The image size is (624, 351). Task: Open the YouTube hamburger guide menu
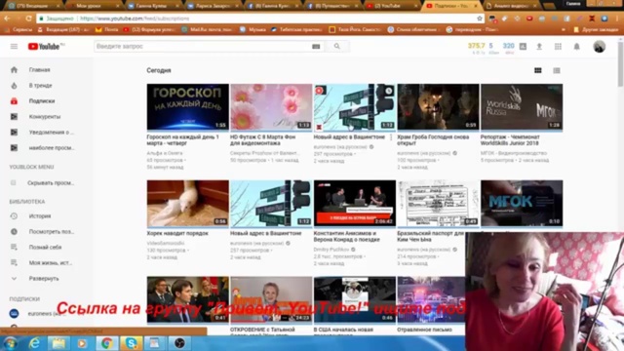coord(14,47)
